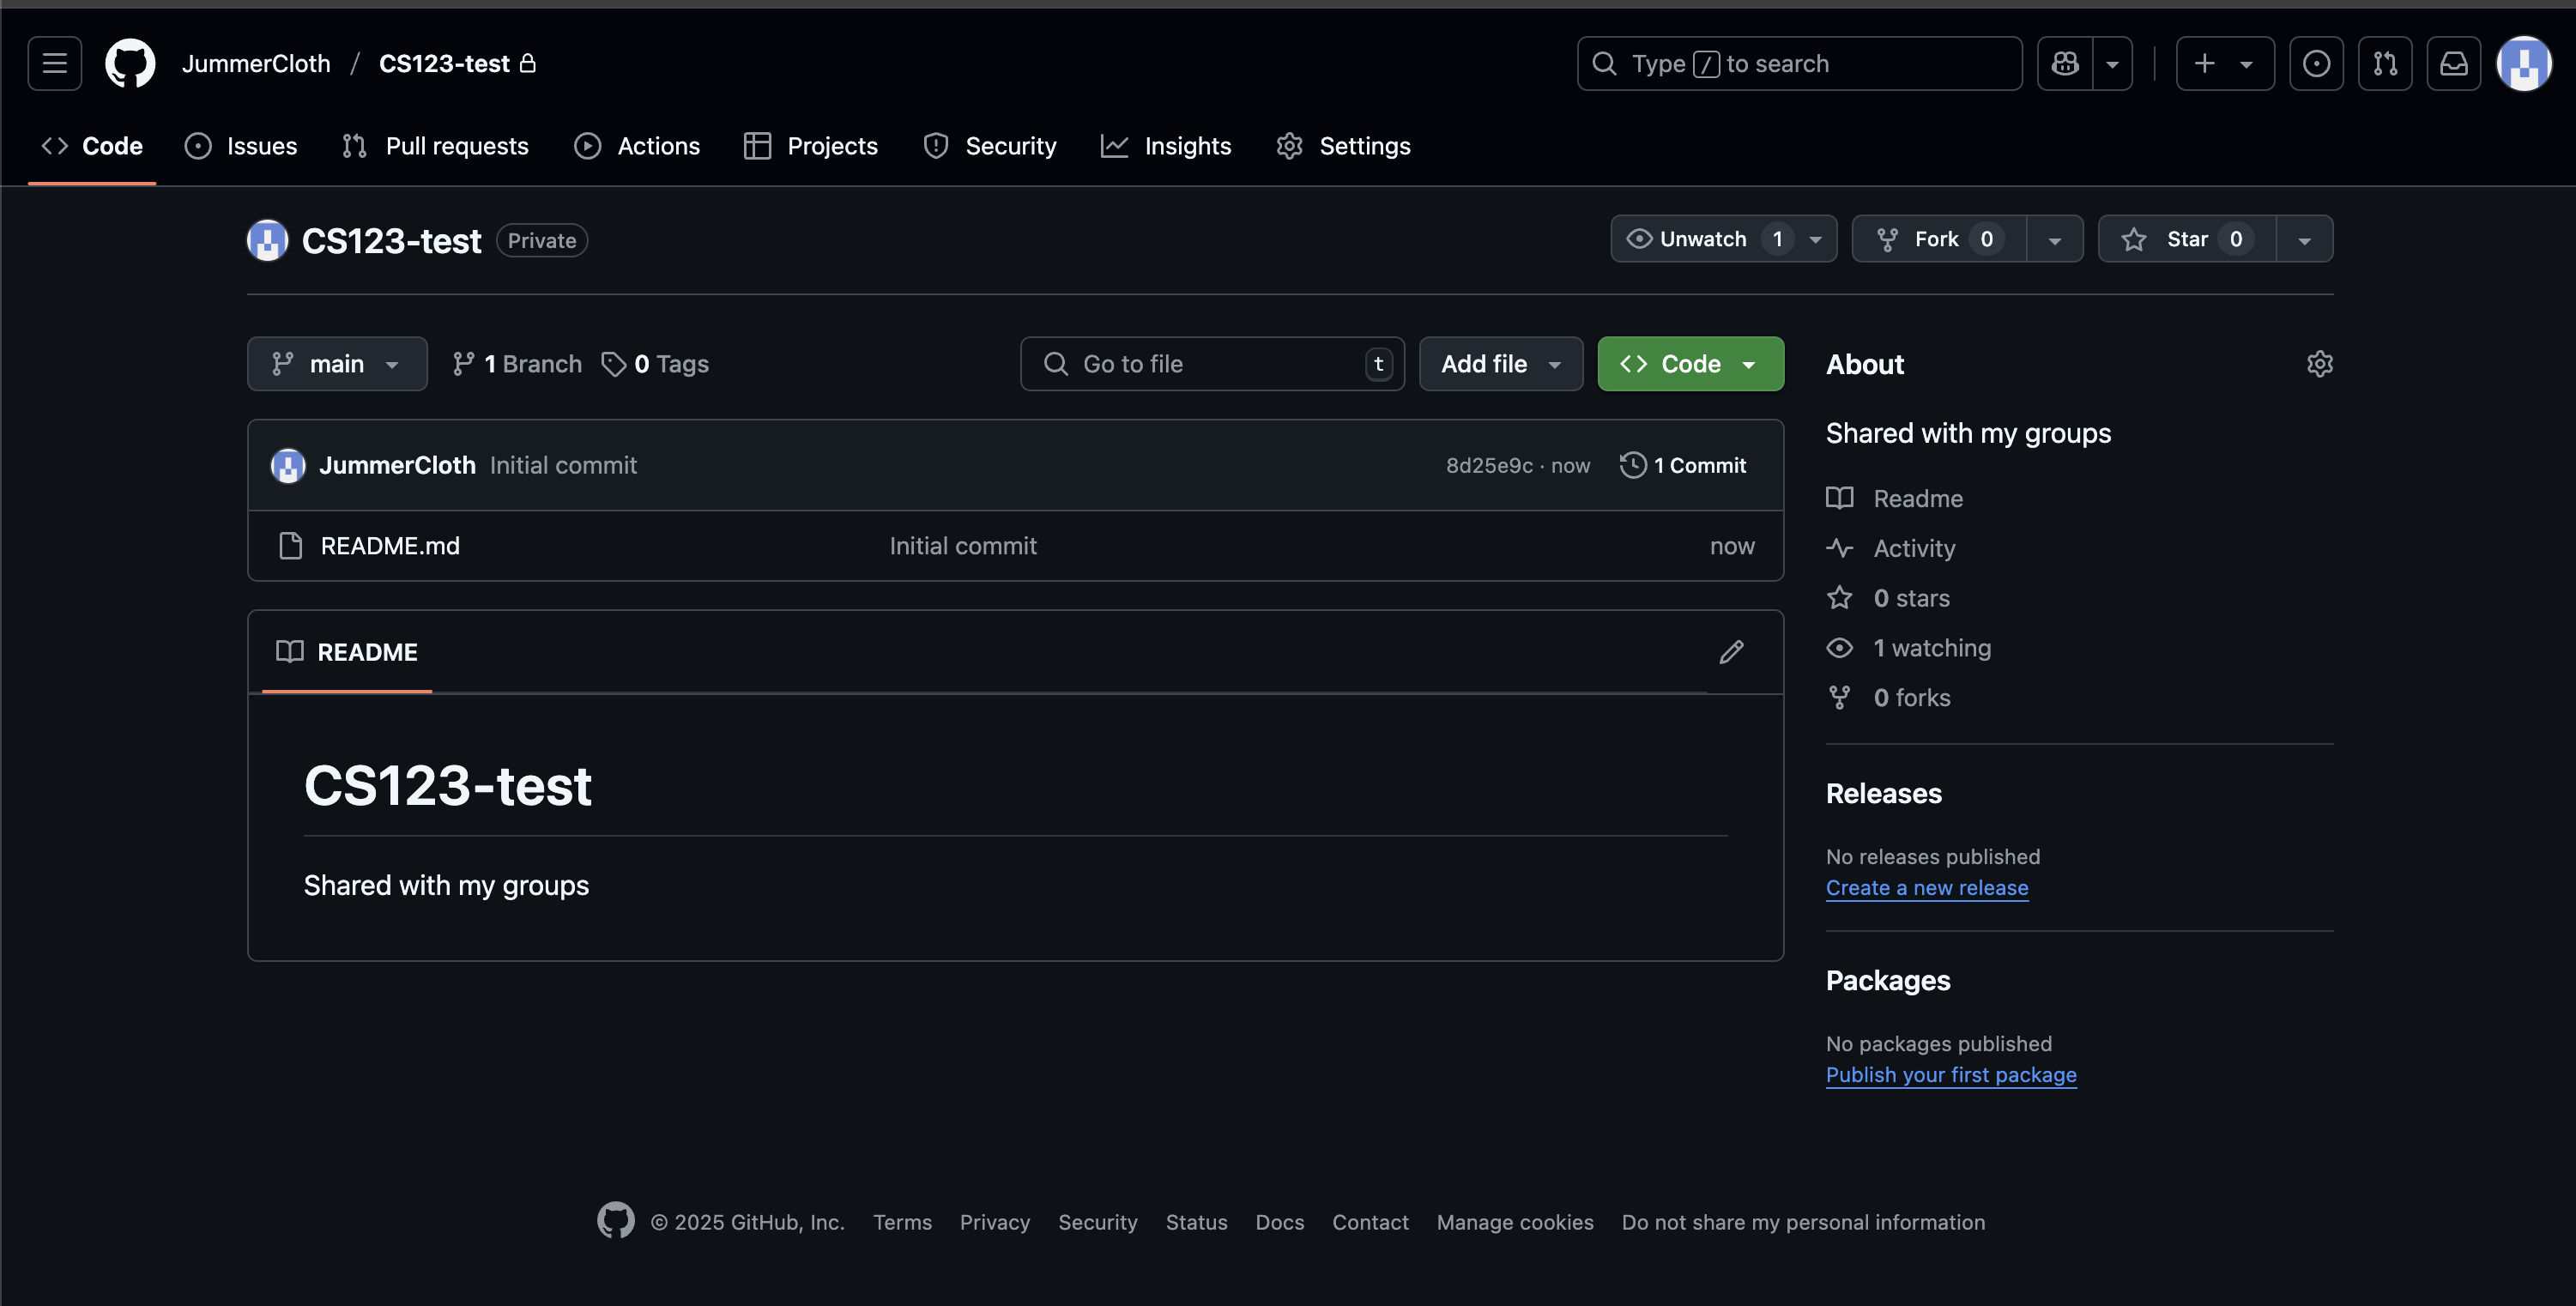Focus the Type / to search box
This screenshot has height=1306, width=2576.
tap(1799, 64)
